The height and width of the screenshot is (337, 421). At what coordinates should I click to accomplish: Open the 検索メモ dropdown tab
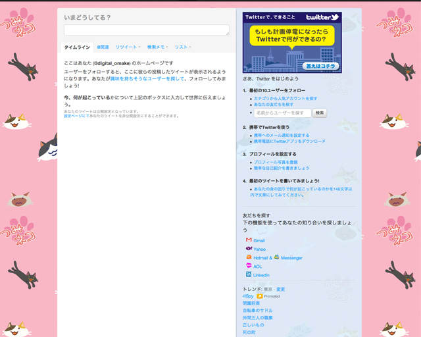pos(157,47)
